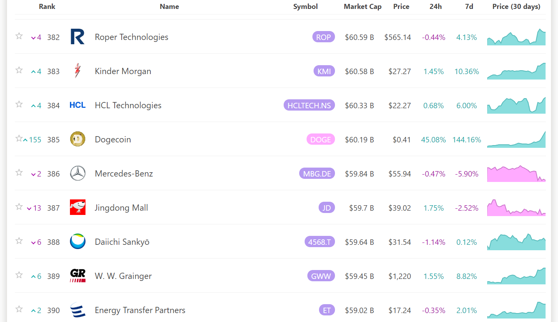The height and width of the screenshot is (322, 558).
Task: Click Dogecoin's 144.16% weekly change
Action: click(467, 140)
